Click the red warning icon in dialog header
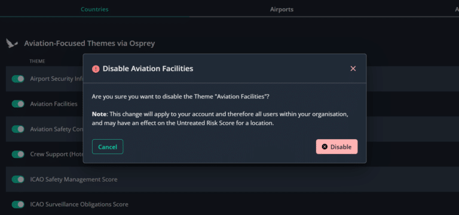Image resolution: width=459 pixels, height=215 pixels. pyautogui.click(x=96, y=69)
